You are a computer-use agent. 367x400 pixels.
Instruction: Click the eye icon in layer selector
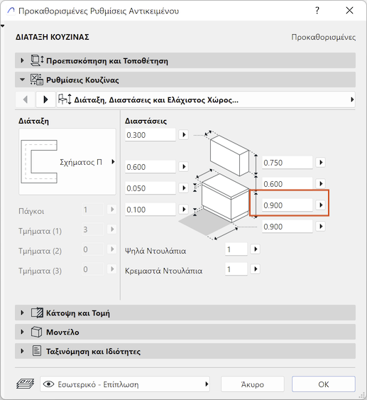[49, 384]
